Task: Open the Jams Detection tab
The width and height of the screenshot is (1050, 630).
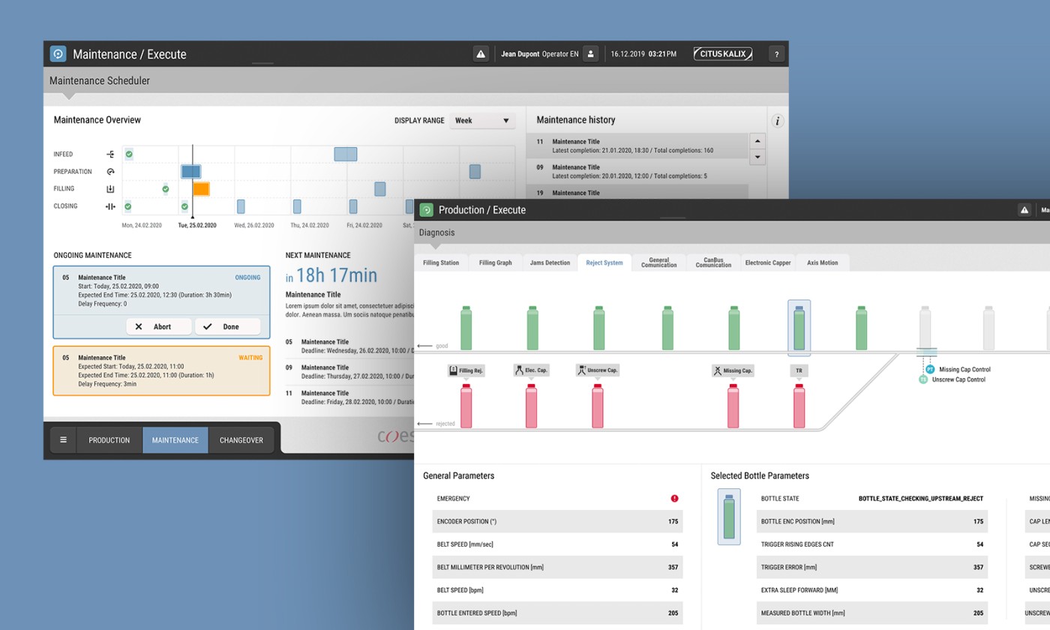Action: tap(550, 263)
